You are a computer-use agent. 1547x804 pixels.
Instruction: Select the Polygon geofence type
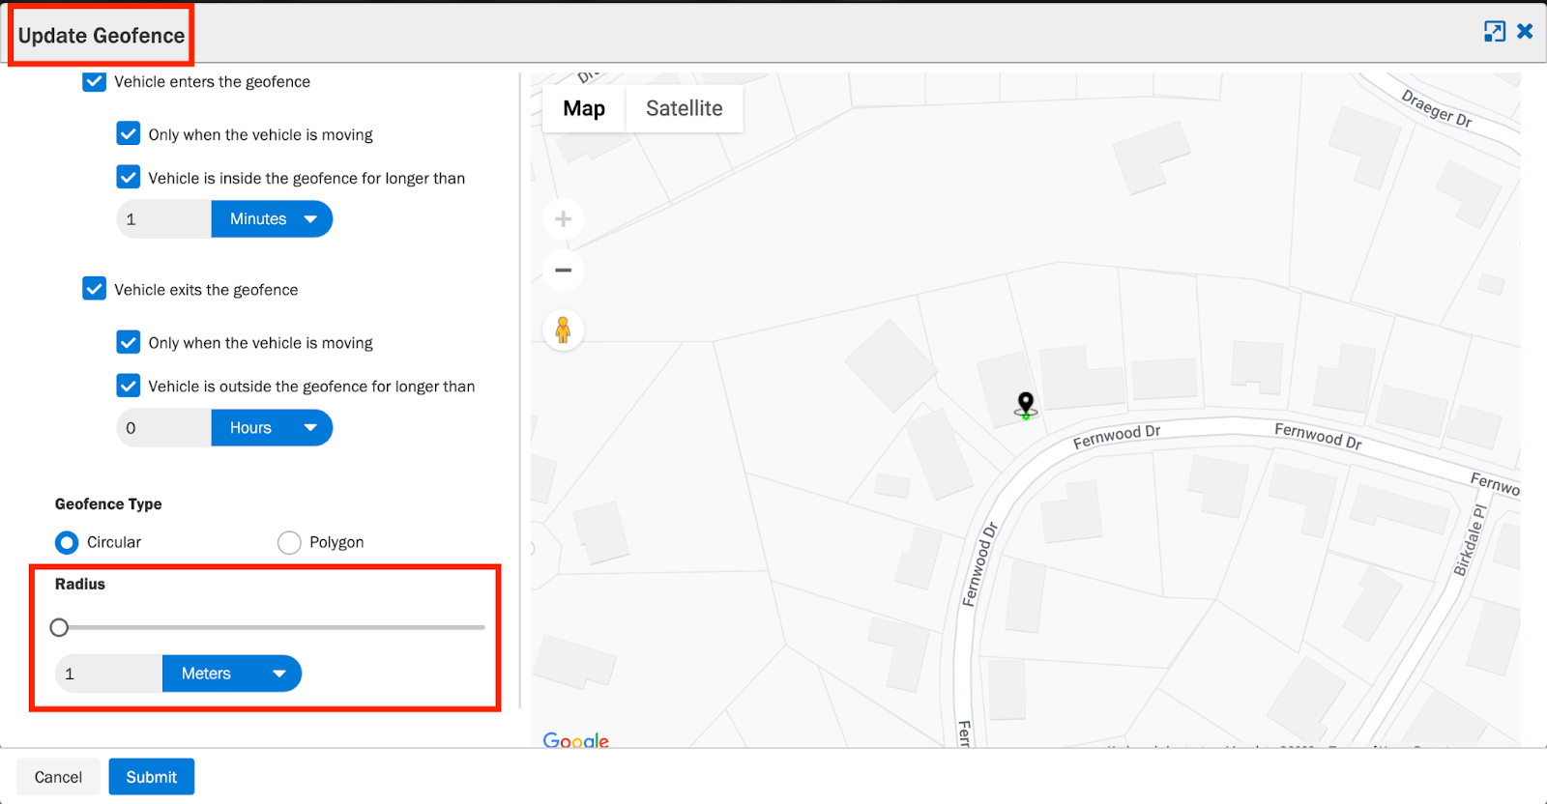(x=289, y=542)
